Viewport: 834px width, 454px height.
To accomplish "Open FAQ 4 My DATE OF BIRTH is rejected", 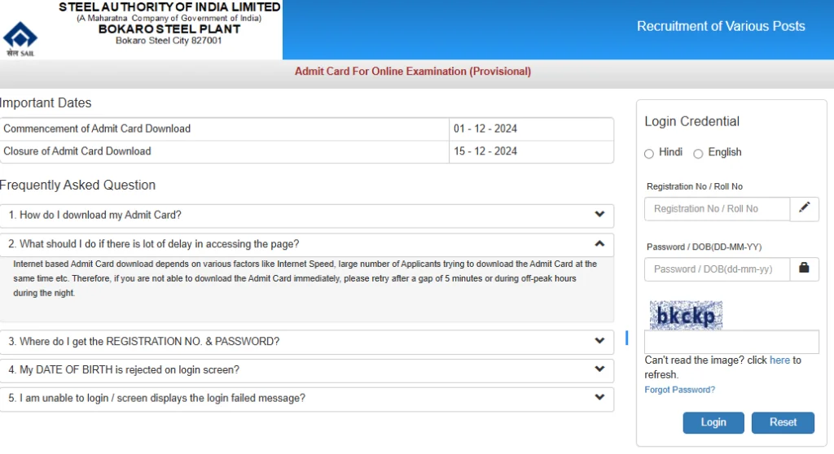I will (307, 370).
